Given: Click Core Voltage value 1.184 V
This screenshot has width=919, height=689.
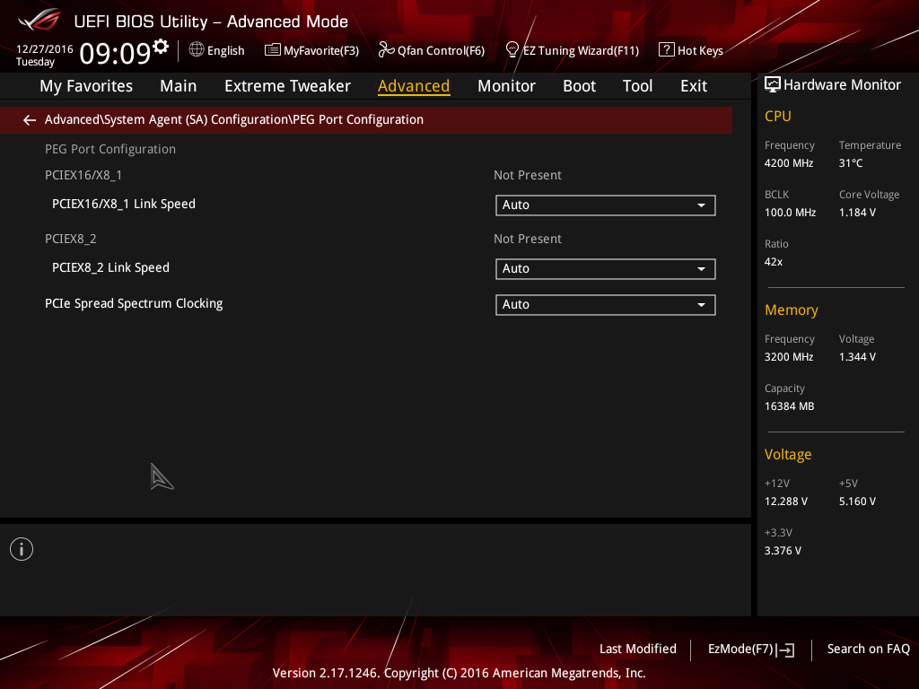Looking at the screenshot, I should (x=857, y=213).
